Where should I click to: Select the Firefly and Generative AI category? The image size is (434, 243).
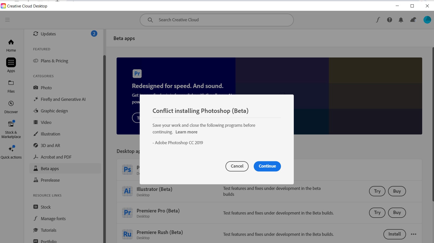63,99
